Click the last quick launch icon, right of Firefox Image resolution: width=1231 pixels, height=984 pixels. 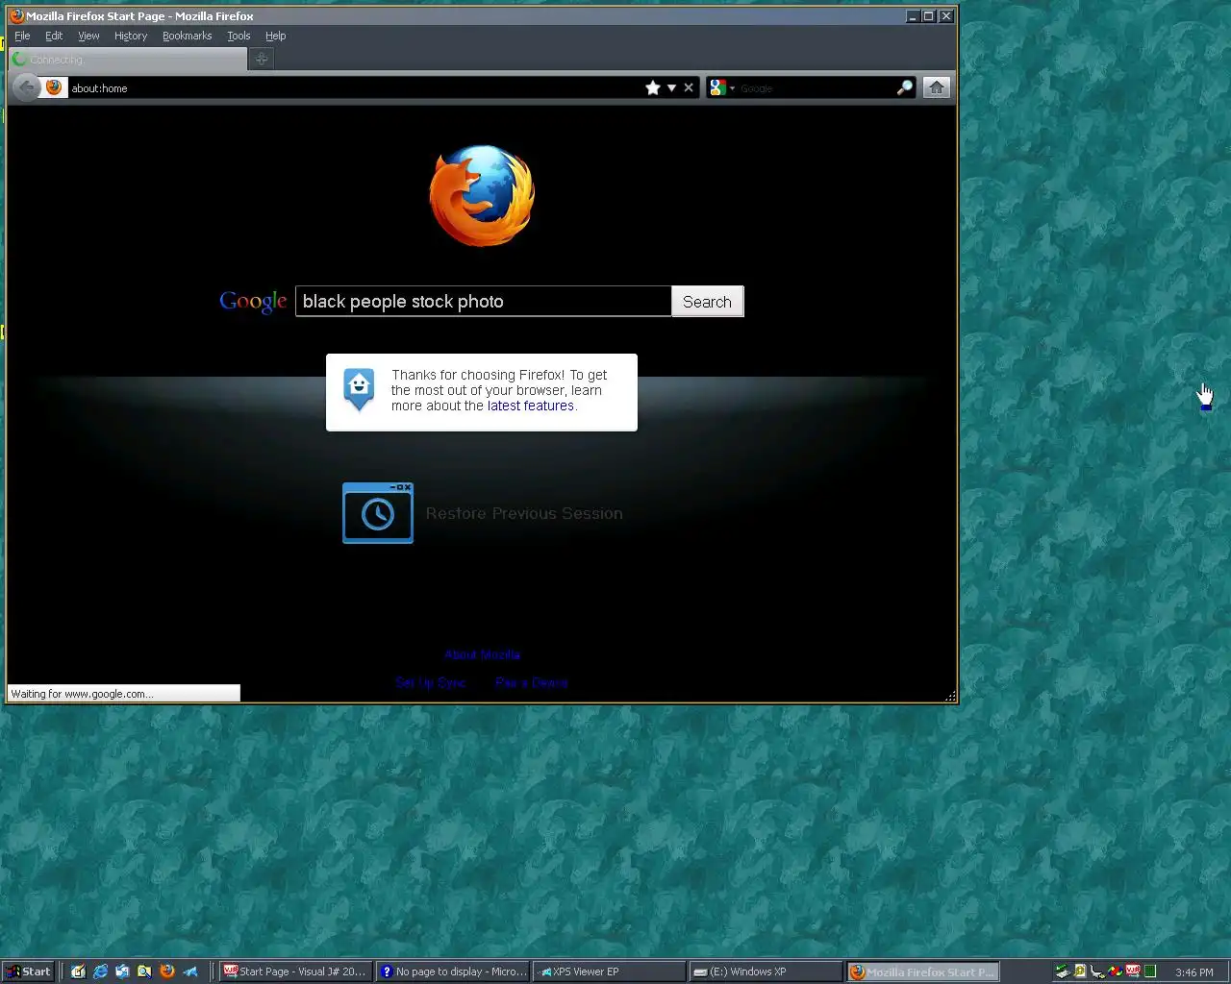coord(190,972)
